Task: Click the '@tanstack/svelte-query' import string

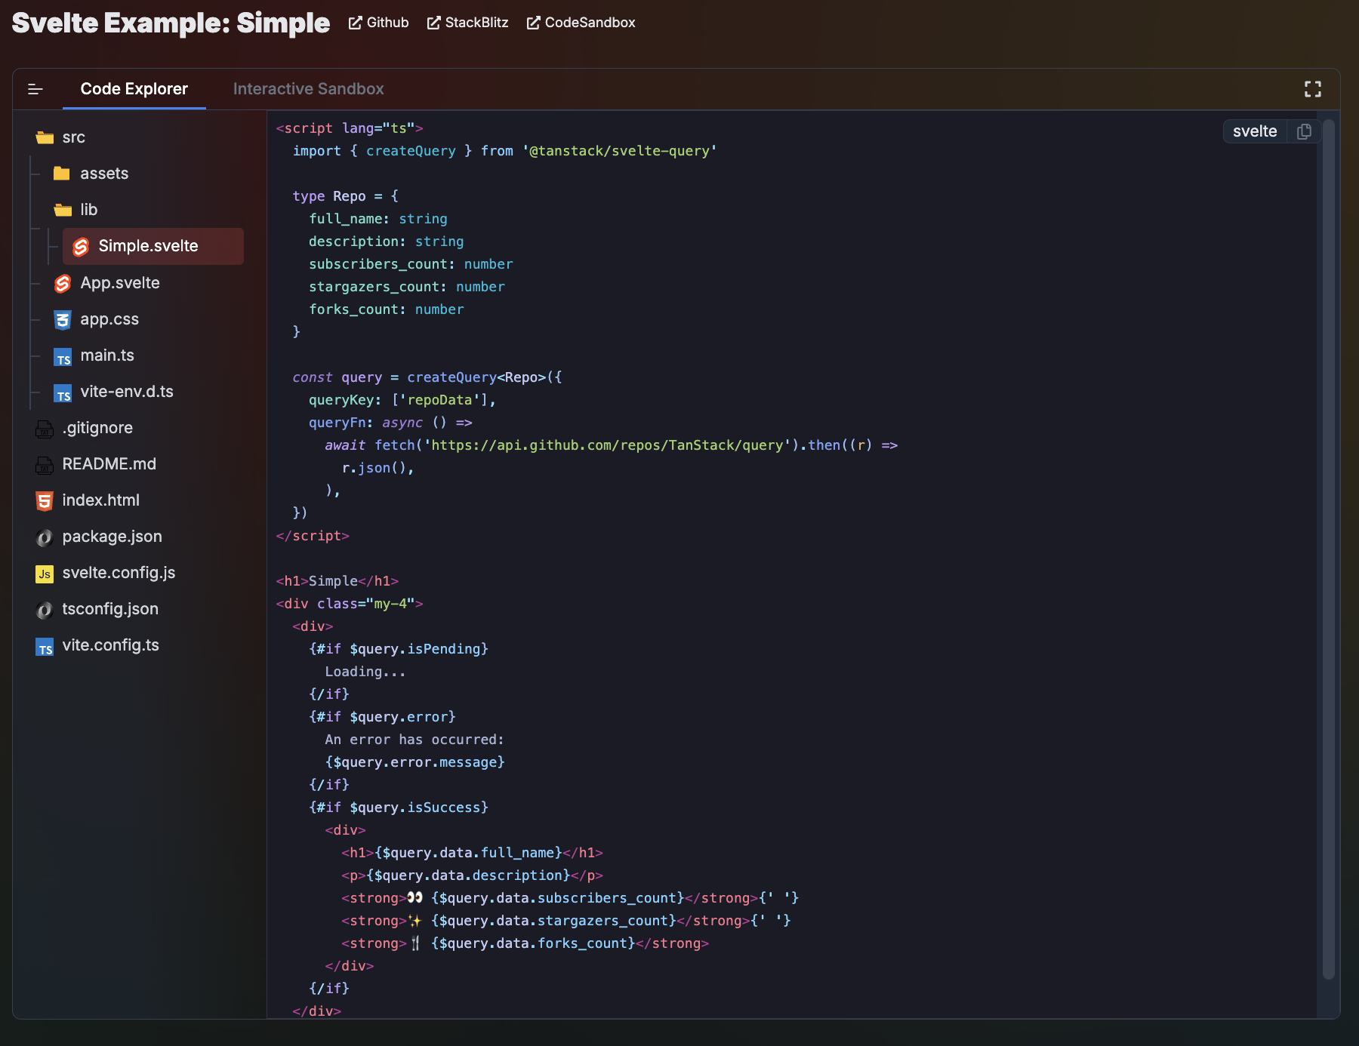Action: pos(620,151)
